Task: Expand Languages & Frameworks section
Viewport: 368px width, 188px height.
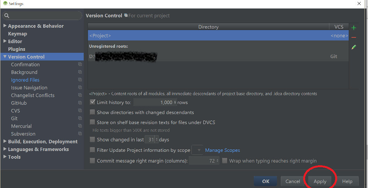Action: [x=5, y=149]
